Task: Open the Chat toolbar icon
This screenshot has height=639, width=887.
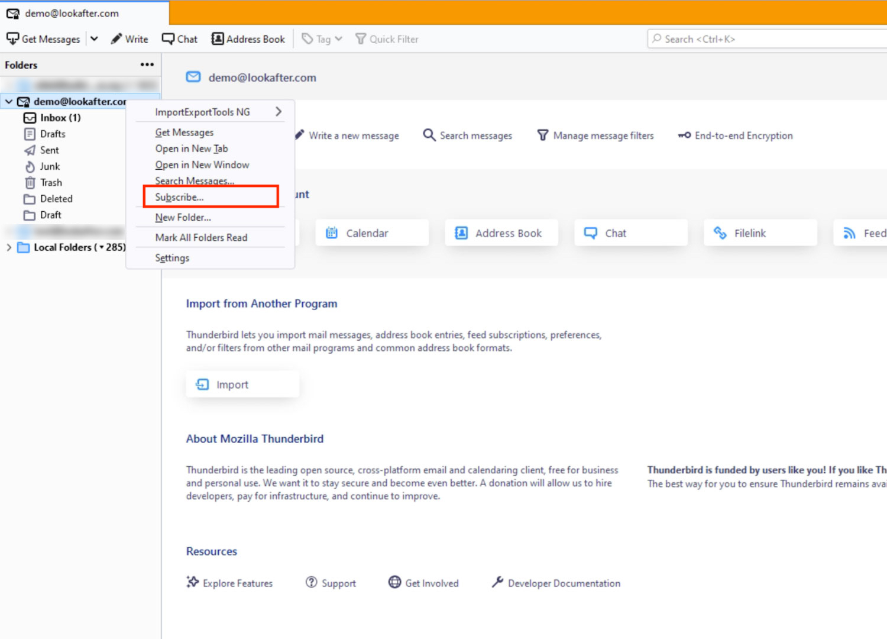Action: click(x=169, y=39)
